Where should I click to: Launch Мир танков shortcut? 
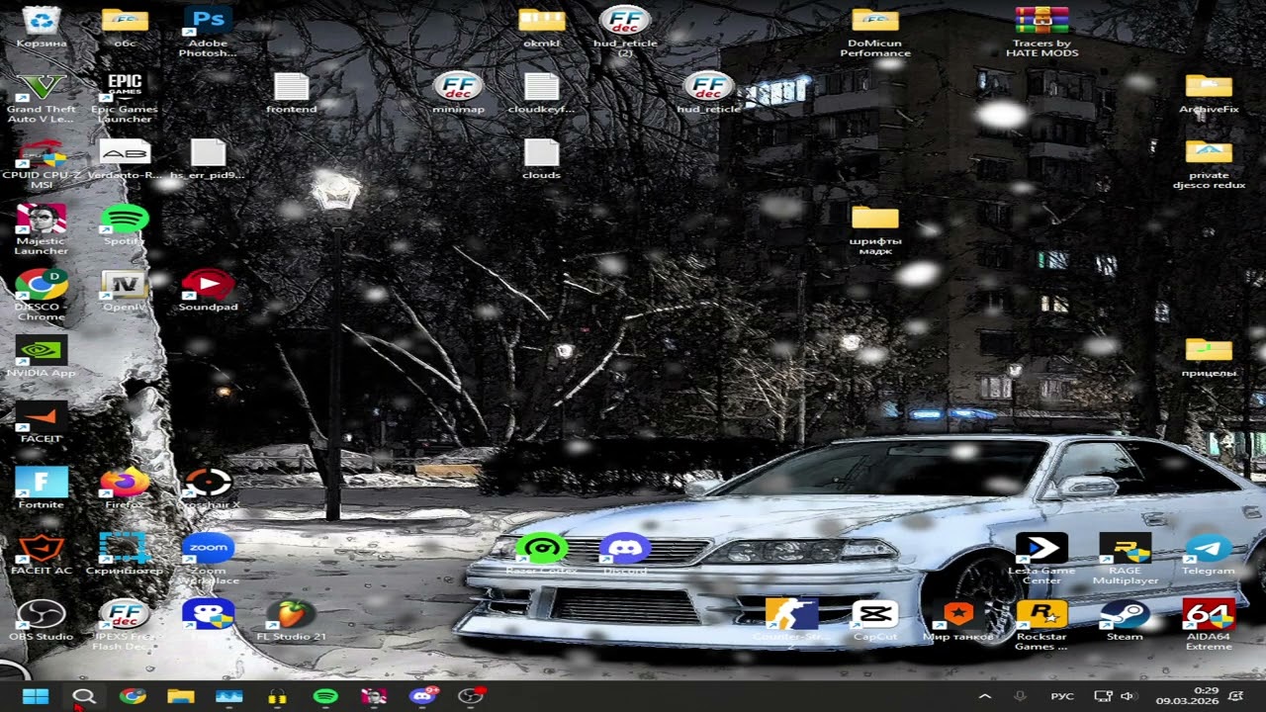coord(958,620)
